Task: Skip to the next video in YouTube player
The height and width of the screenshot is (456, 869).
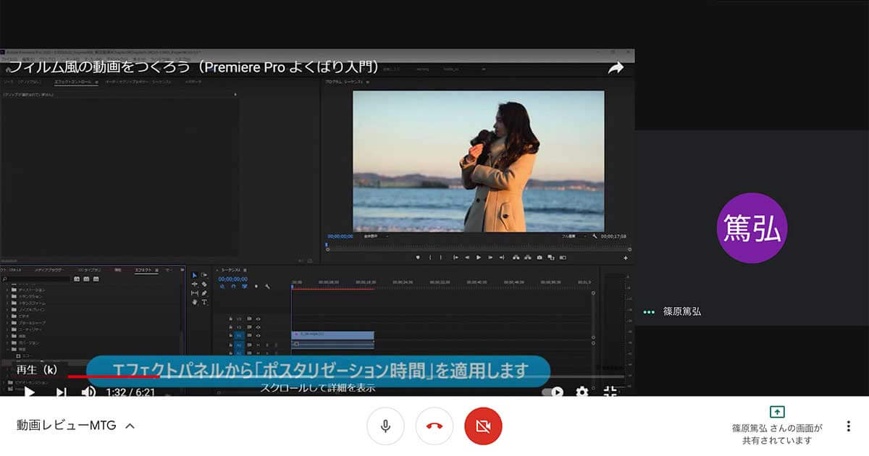Action: (x=62, y=392)
